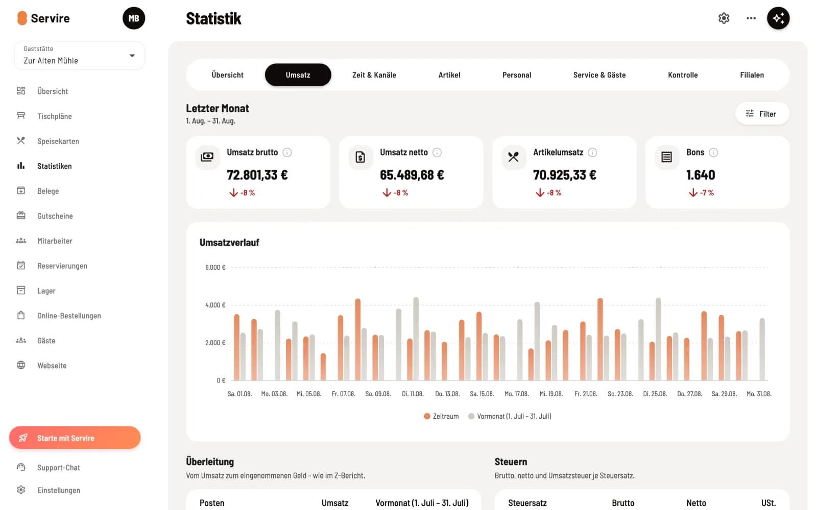Launch the AI assistant sparkle button
817x510 pixels.
[778, 18]
